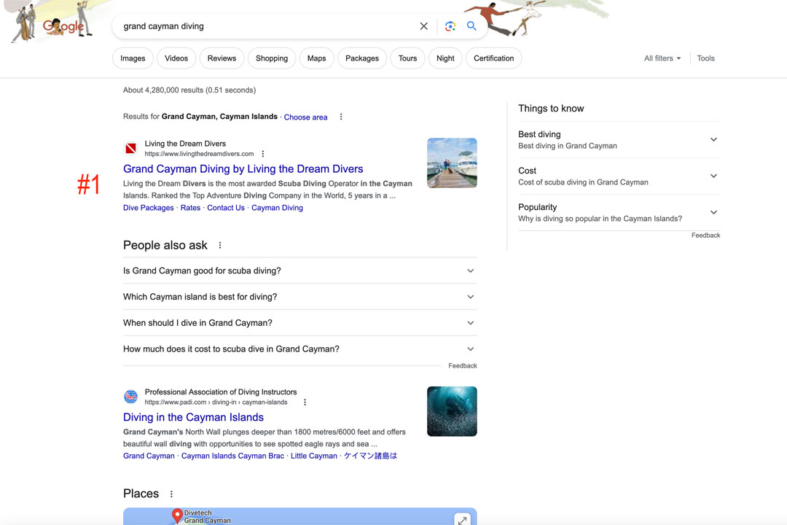Expand Cost section in Things to know
This screenshot has height=525, width=787.
(619, 176)
